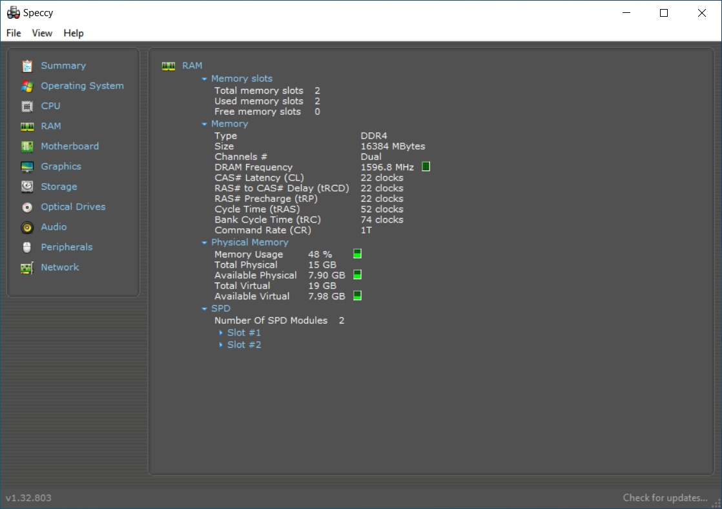Image resolution: width=722 pixels, height=509 pixels.
Task: Go to the Summary section
Action: pos(63,66)
